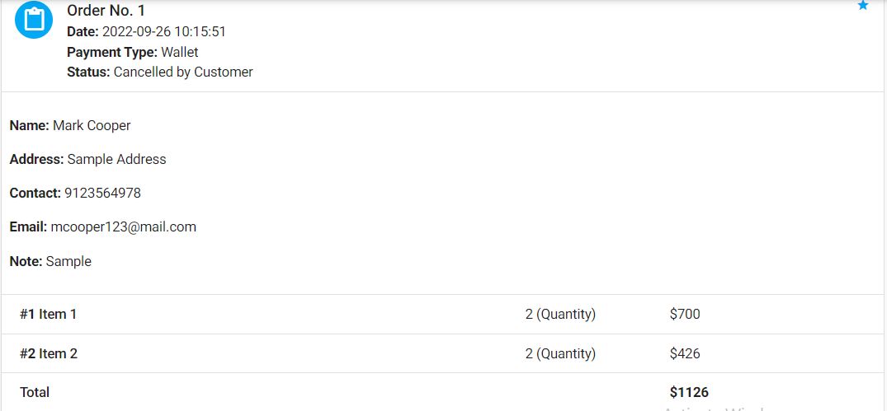Click the Total row label

click(x=35, y=392)
